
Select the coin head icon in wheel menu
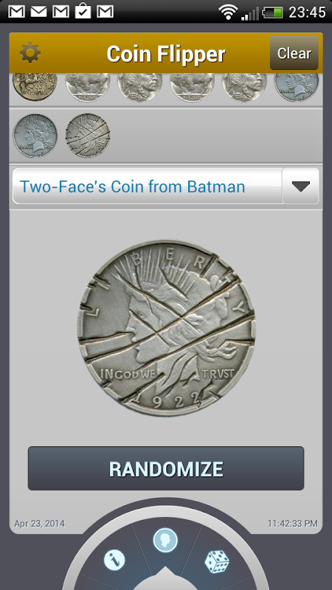(x=165, y=541)
